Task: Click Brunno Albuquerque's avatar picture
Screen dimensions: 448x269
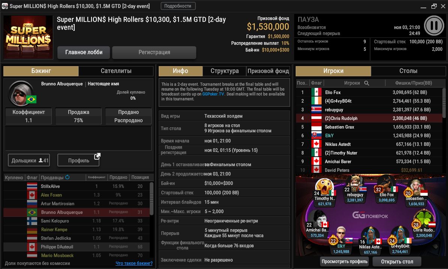Action: pos(21,93)
